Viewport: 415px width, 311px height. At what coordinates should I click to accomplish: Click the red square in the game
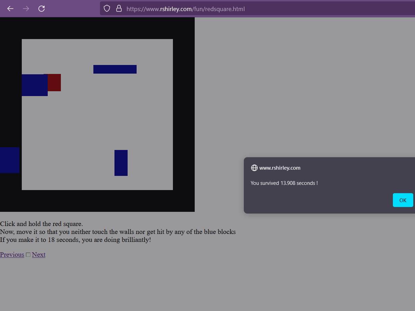(55, 83)
